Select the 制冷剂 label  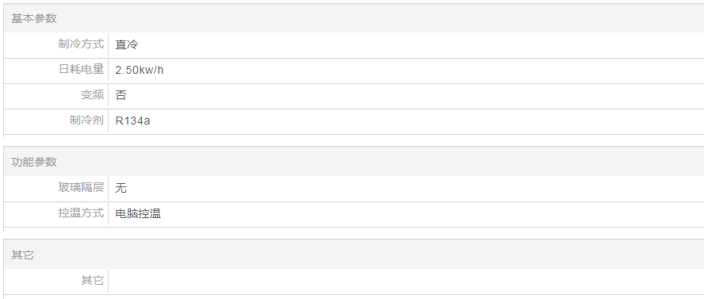[x=86, y=120]
